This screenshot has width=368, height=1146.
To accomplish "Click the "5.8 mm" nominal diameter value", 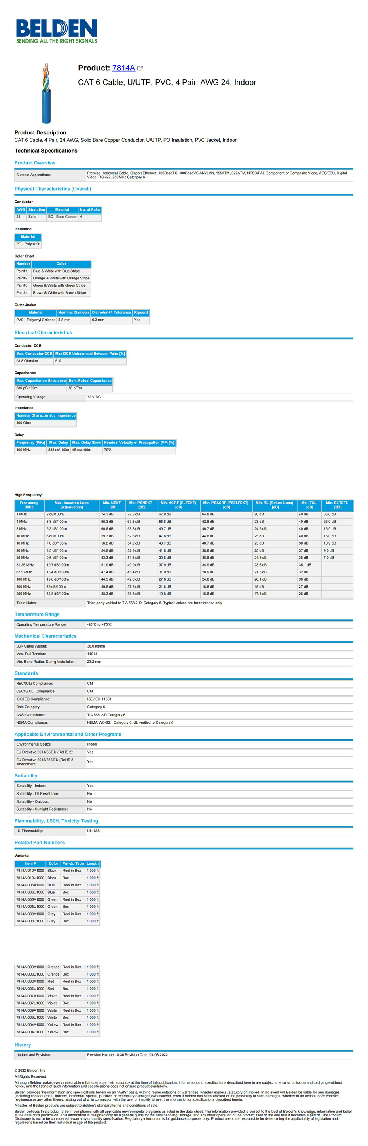I will tap(74, 320).
